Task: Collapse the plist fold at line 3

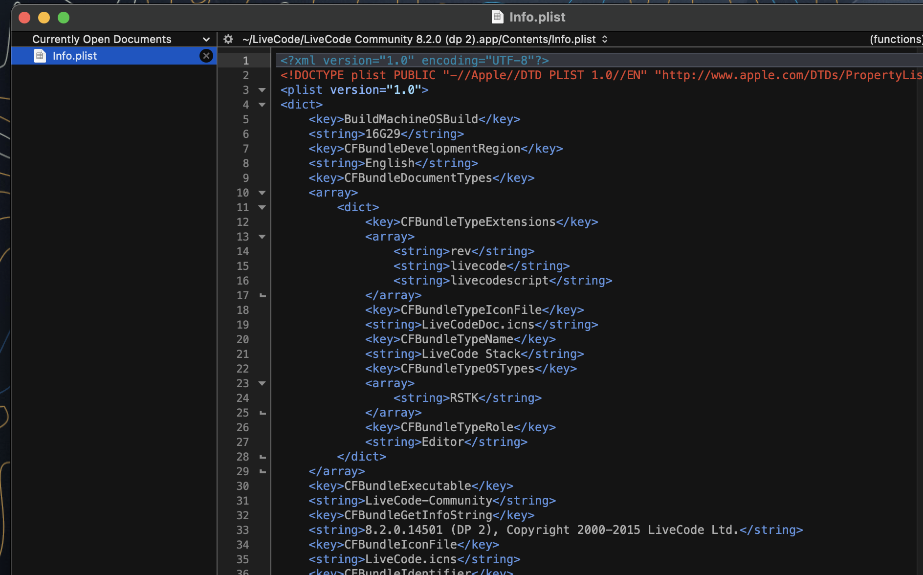Action: [x=262, y=90]
